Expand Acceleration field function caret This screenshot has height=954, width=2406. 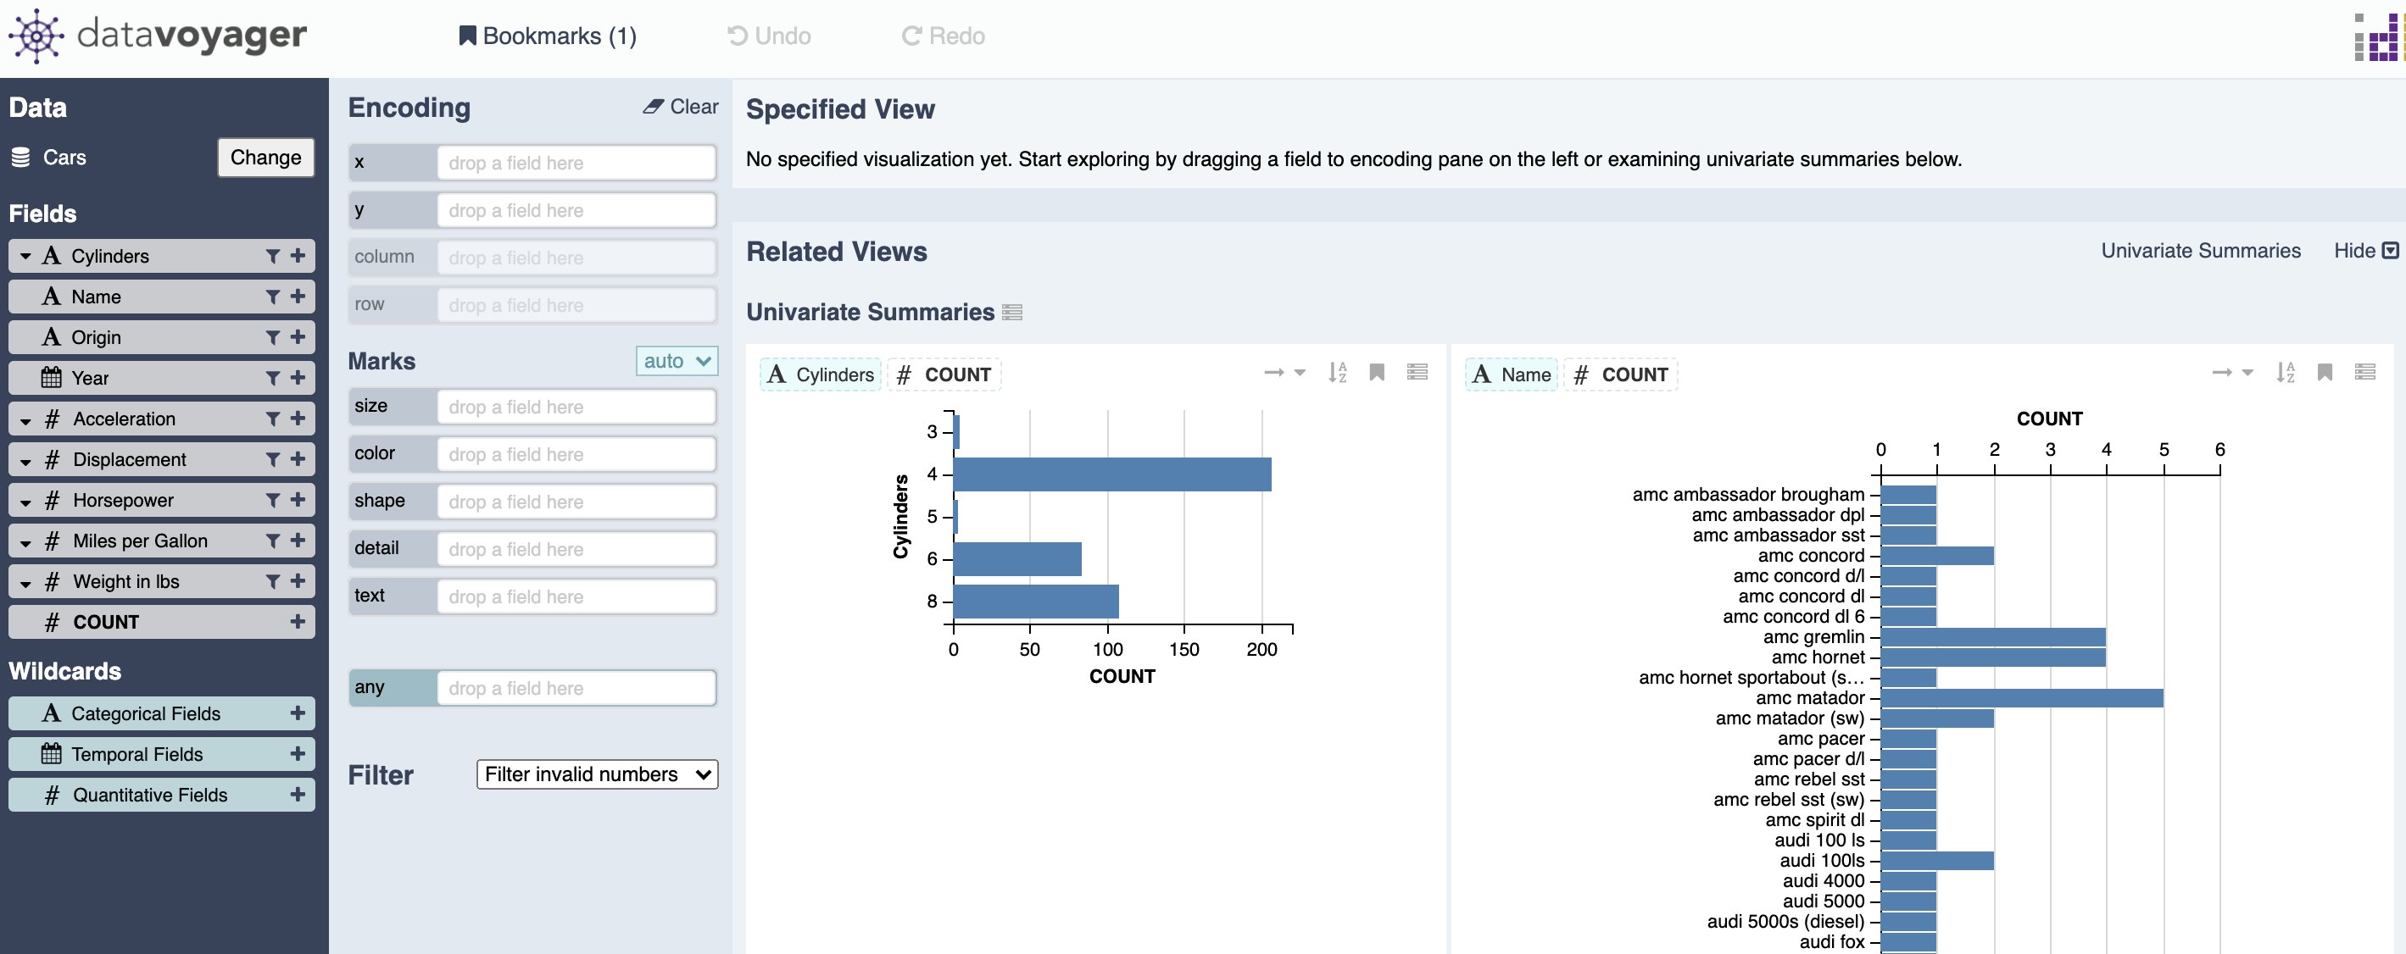click(x=25, y=420)
